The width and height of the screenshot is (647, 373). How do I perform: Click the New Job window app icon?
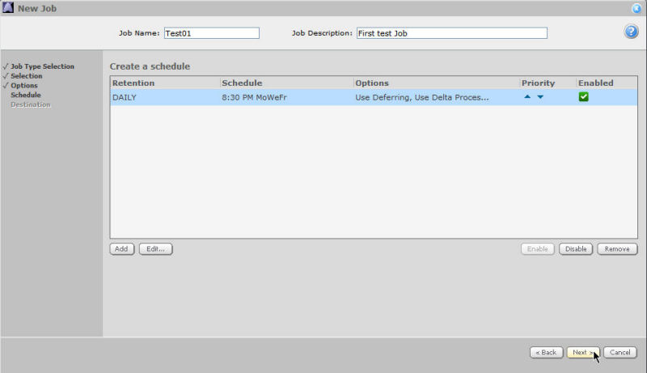click(8, 8)
